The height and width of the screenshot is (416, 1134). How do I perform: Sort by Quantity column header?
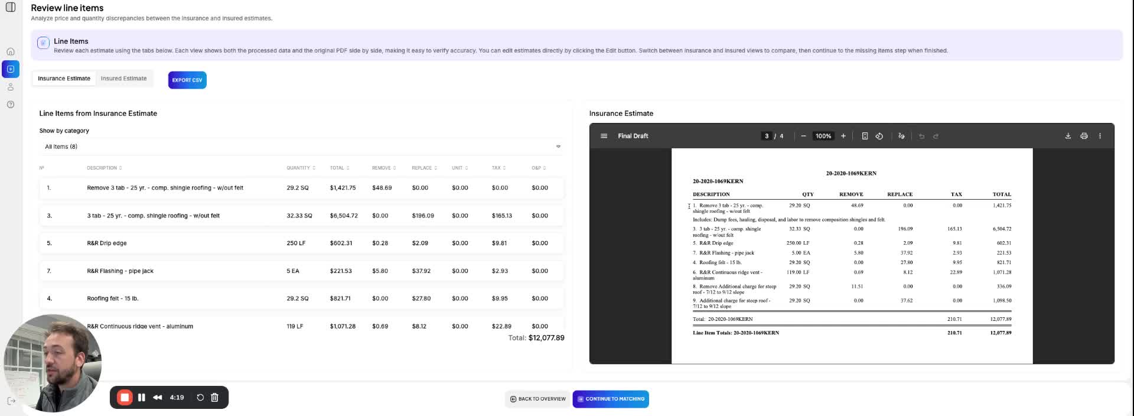[301, 168]
